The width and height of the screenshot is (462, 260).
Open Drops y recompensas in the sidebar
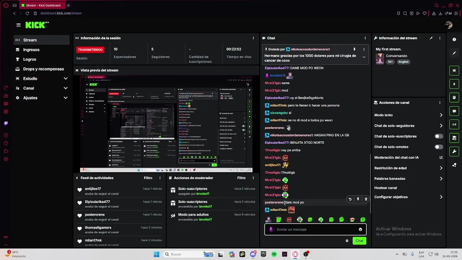pos(42,69)
